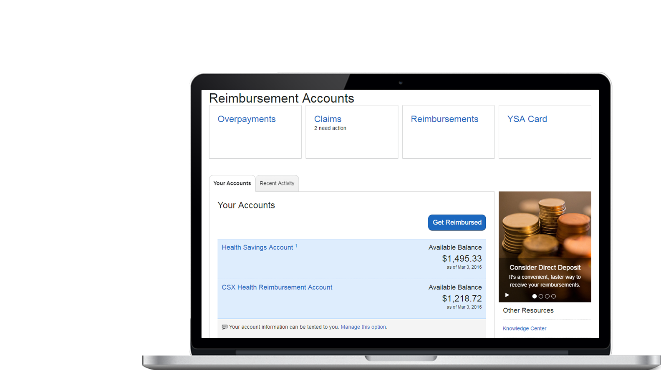The height and width of the screenshot is (370, 661).
Task: Select the Your Accounts tab
Action: [x=232, y=183]
